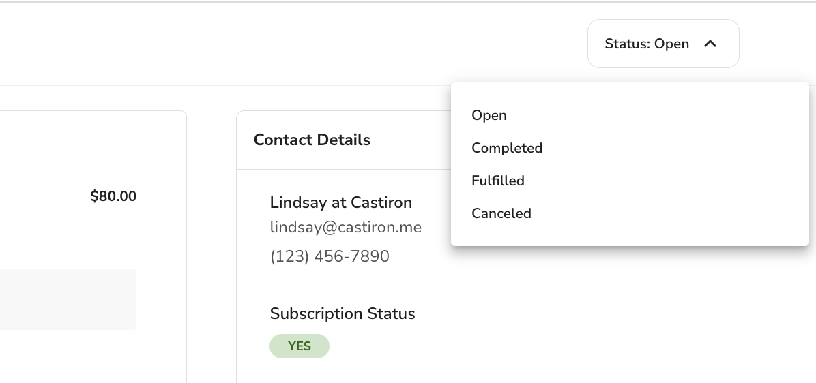Viewport: 816px width, 383px height.
Task: Click the Subscription Status label
Action: (343, 313)
